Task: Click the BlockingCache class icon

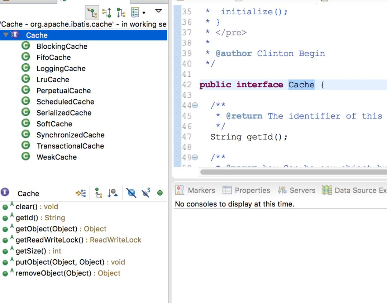Action: click(x=26, y=46)
